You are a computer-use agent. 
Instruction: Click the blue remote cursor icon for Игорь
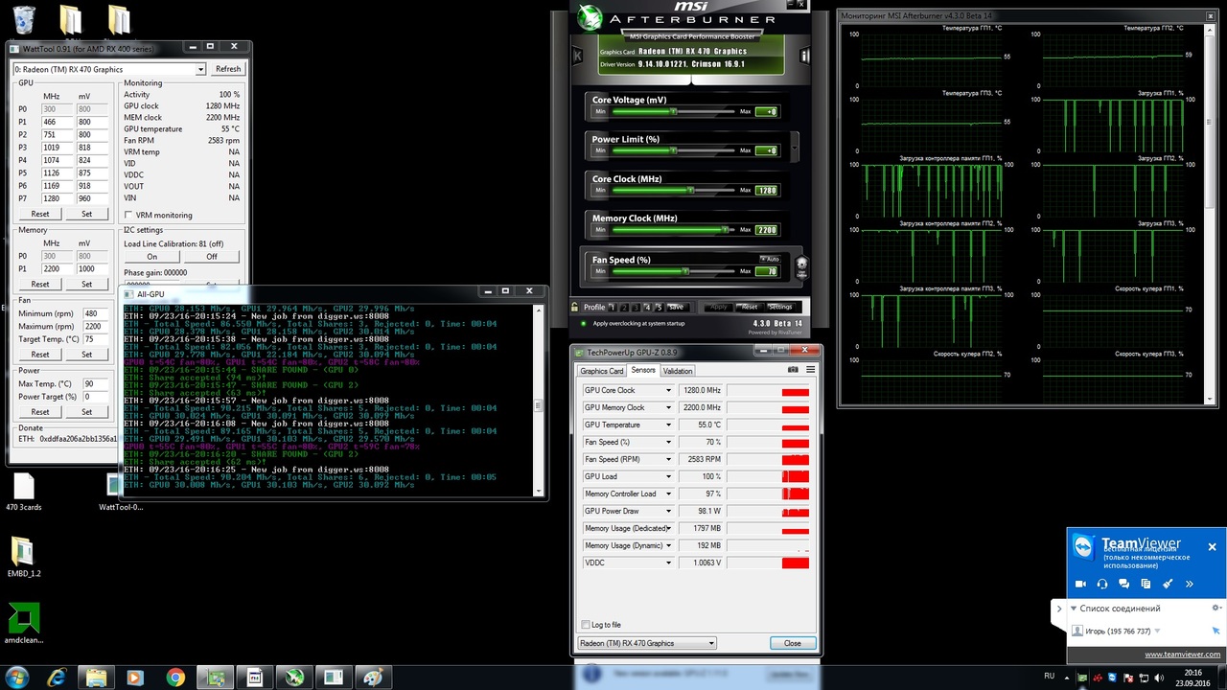pyautogui.click(x=1215, y=631)
